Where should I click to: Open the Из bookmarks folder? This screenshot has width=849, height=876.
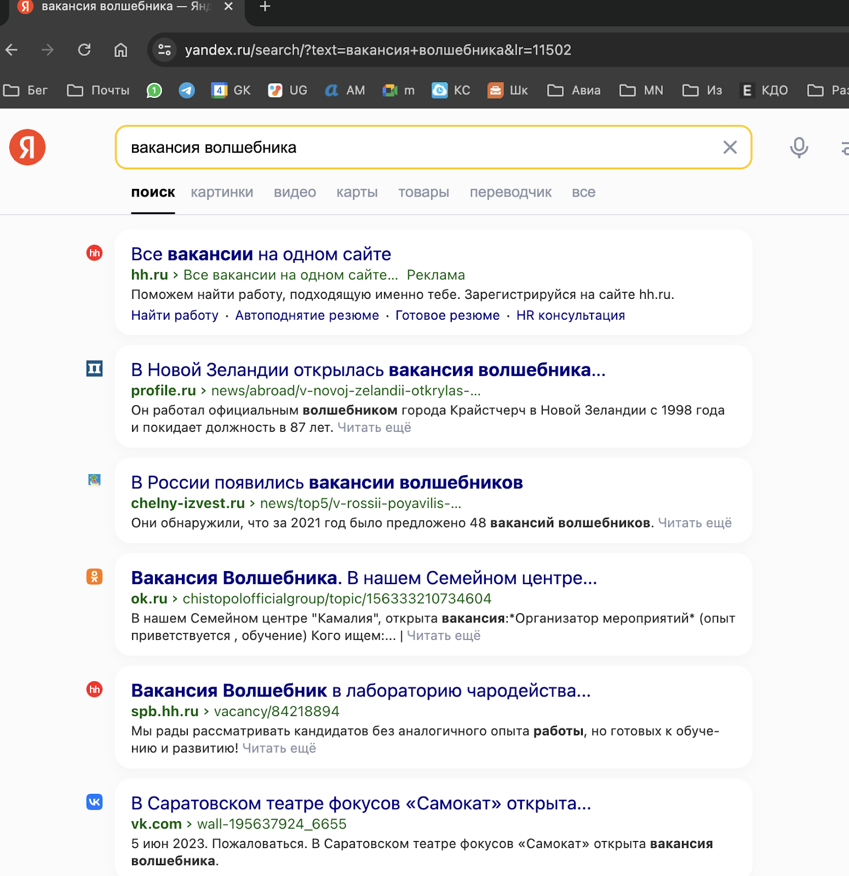tap(702, 90)
